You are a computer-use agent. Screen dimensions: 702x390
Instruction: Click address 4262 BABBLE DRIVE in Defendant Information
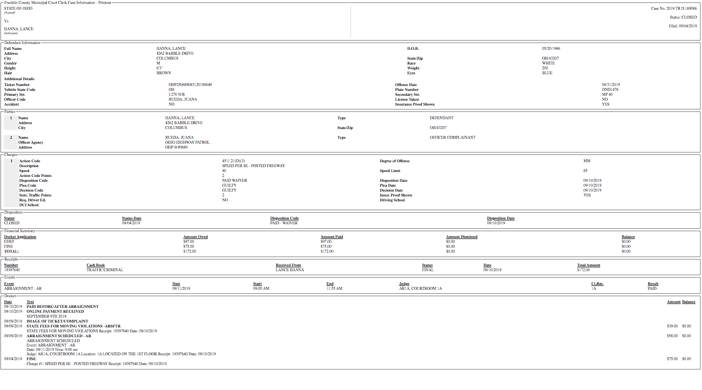175,53
